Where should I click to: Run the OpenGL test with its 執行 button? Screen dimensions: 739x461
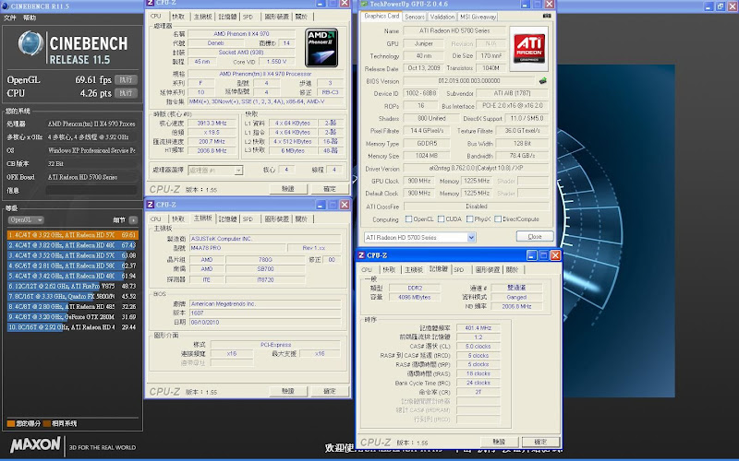coord(126,79)
